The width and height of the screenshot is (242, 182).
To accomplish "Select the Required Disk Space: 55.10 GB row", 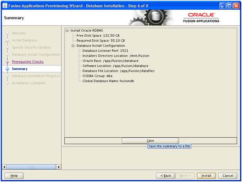I will 101,41.
